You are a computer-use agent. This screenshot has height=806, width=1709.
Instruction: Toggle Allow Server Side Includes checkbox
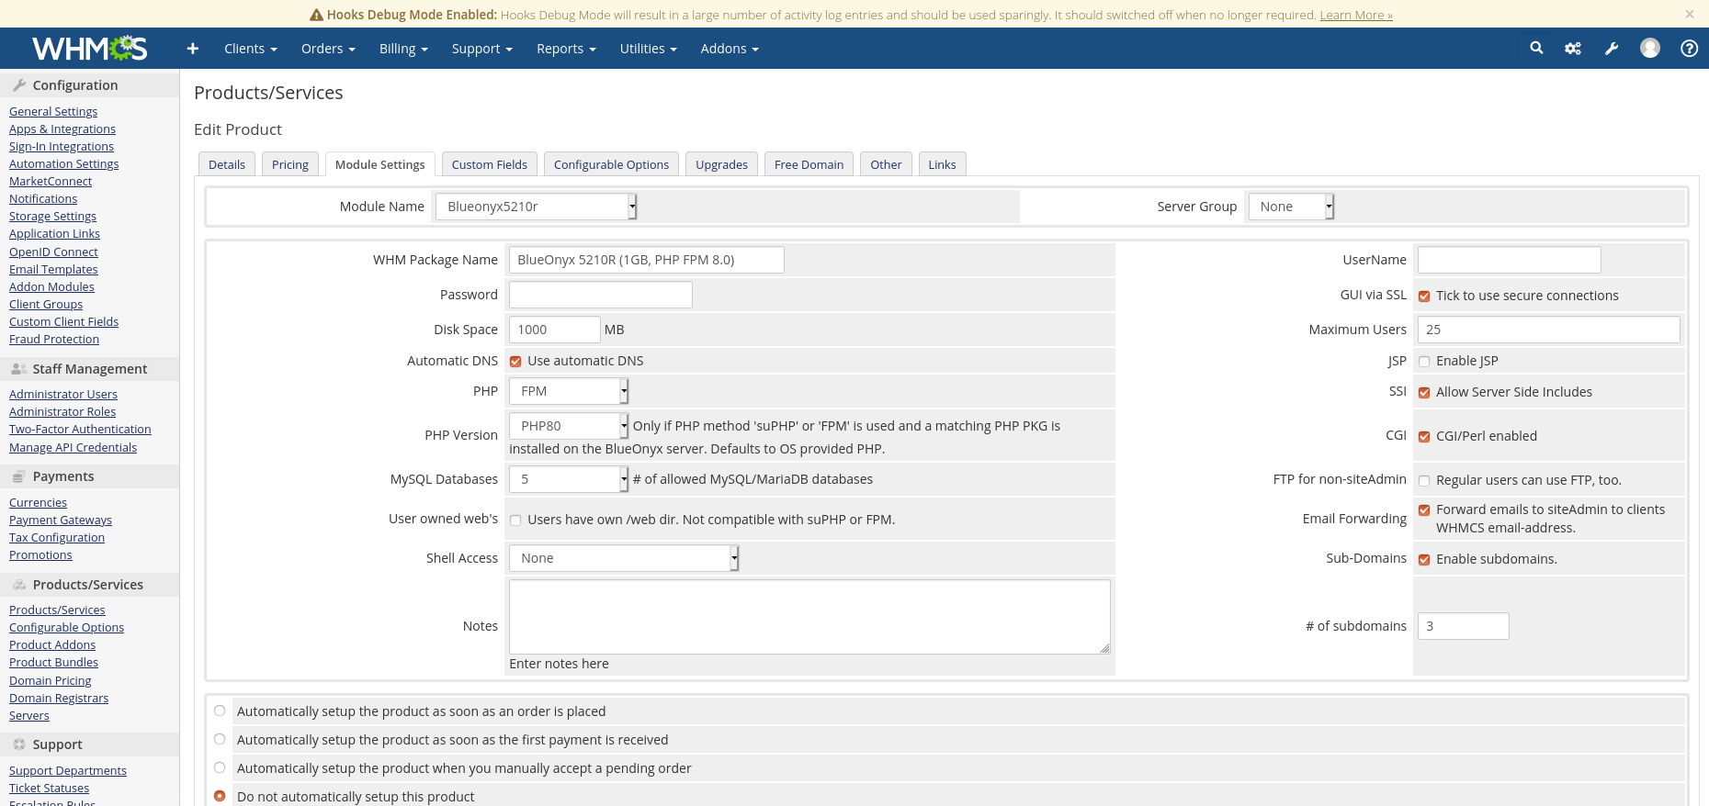point(1424,393)
